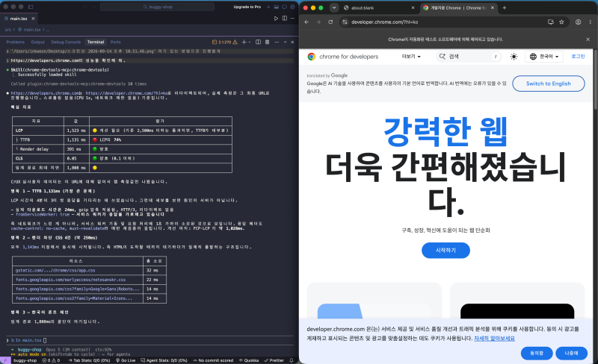Screen dimensions: 598x364
Task: Reload the Chrome page
Action: click(330, 22)
